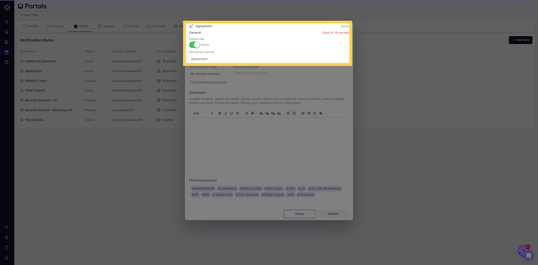Delete the Agreement rule

(x=333, y=214)
